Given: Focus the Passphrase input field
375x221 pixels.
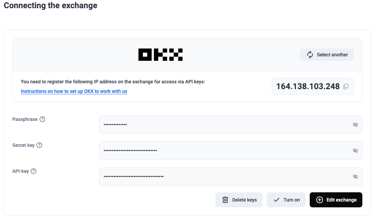Looking at the screenshot, I should [x=231, y=125].
